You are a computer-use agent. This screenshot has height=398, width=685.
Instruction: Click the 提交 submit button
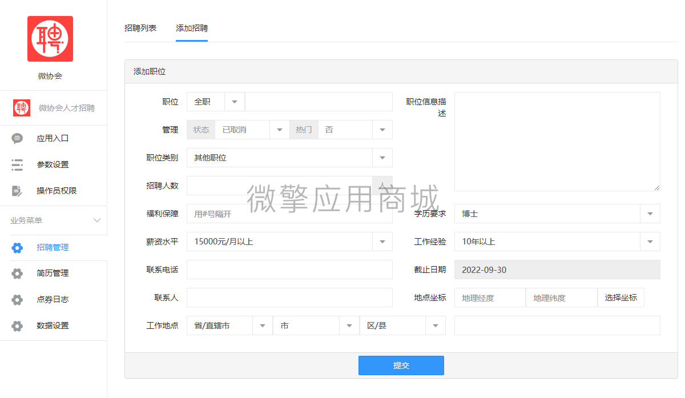tap(401, 365)
